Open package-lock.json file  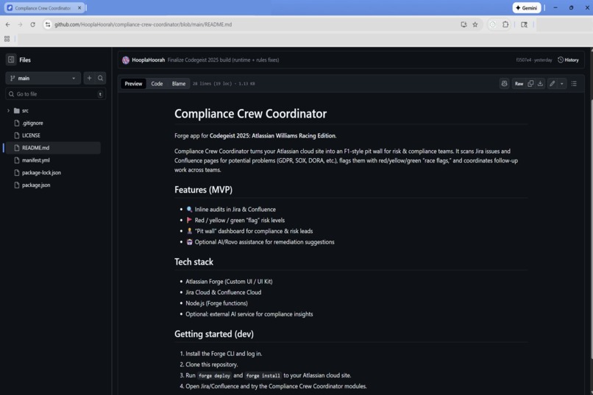click(41, 173)
